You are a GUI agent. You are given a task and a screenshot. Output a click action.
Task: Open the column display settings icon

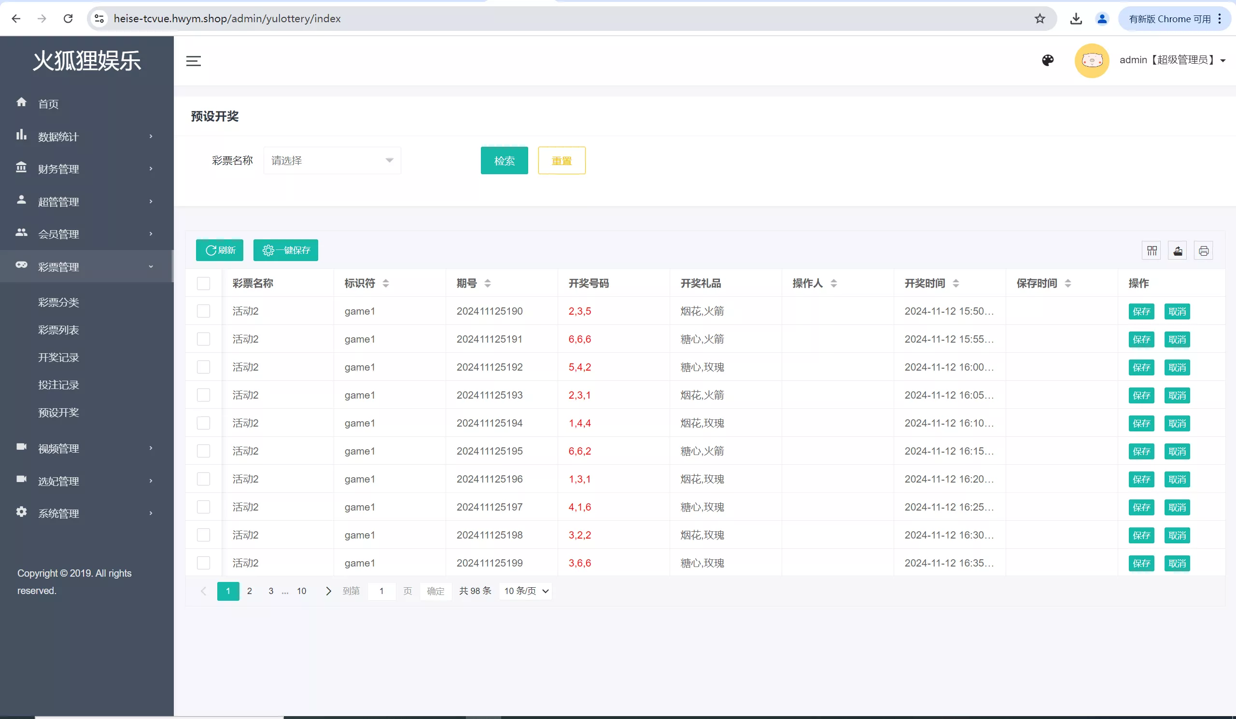click(x=1151, y=250)
